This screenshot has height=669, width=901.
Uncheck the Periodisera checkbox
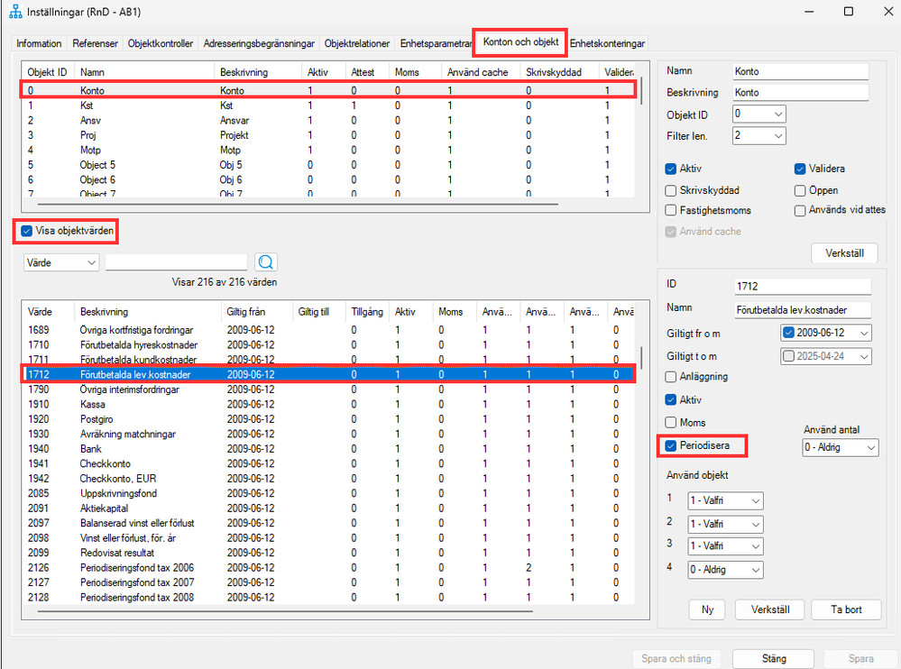tap(671, 445)
